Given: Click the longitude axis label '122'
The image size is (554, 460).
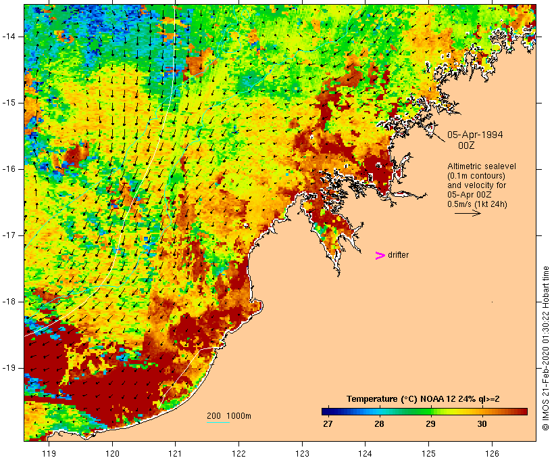Looking at the screenshot, I should (239, 453).
